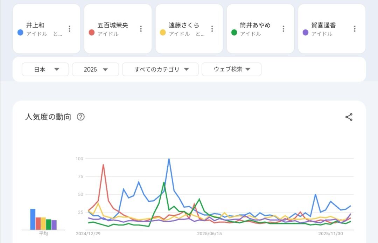The image size is (378, 243).
Task: Open three-dot menu for 賀喜遥香
Action: (355, 29)
